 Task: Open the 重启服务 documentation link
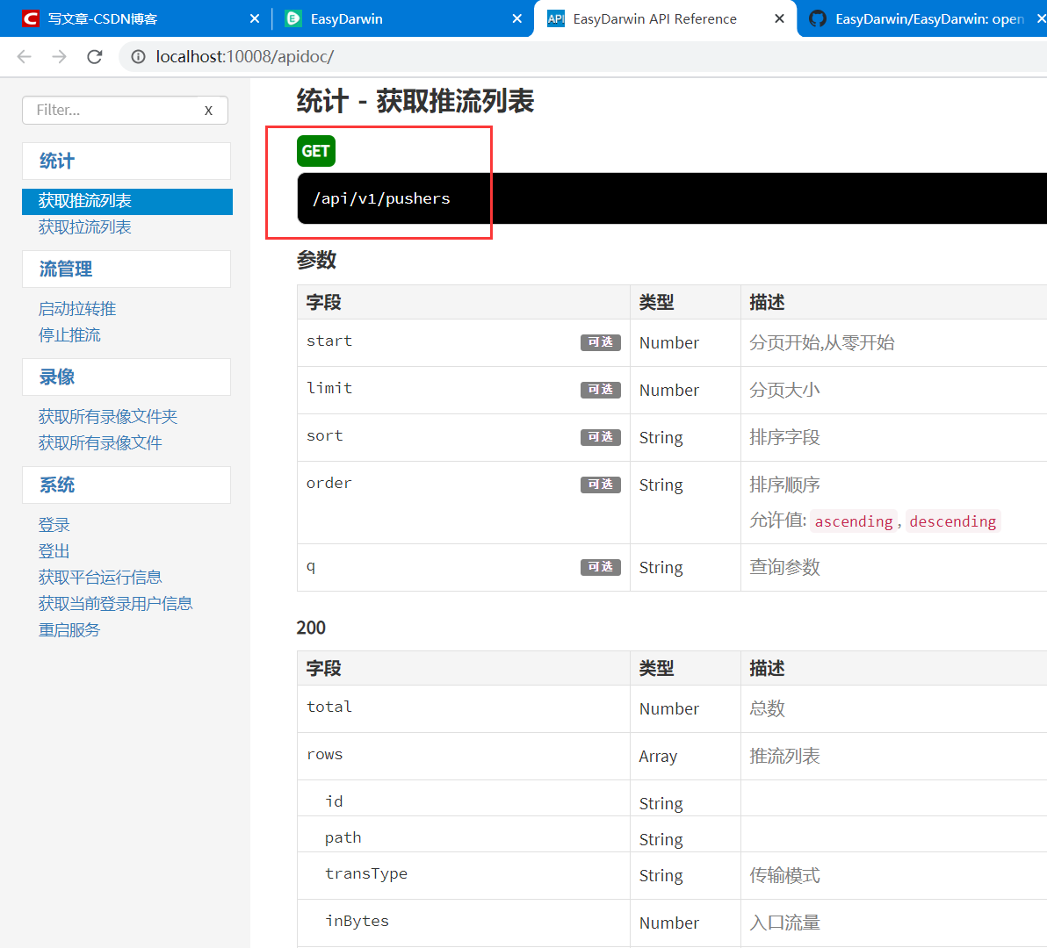69,629
